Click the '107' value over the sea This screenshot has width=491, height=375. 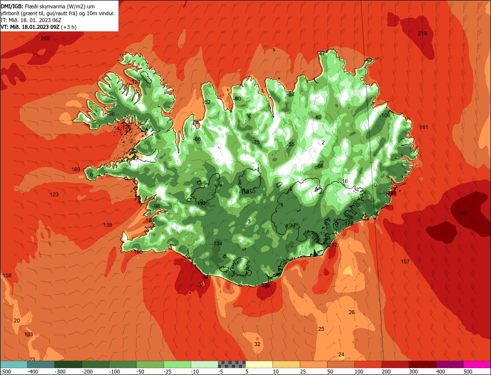coord(405,262)
